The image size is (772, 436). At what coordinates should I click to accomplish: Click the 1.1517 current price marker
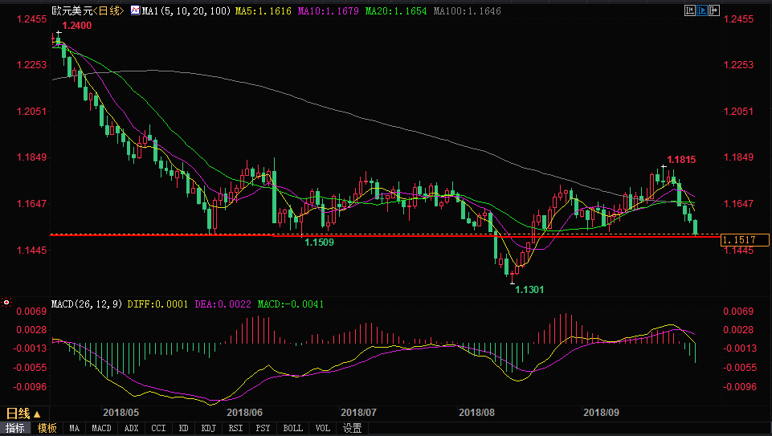click(740, 239)
